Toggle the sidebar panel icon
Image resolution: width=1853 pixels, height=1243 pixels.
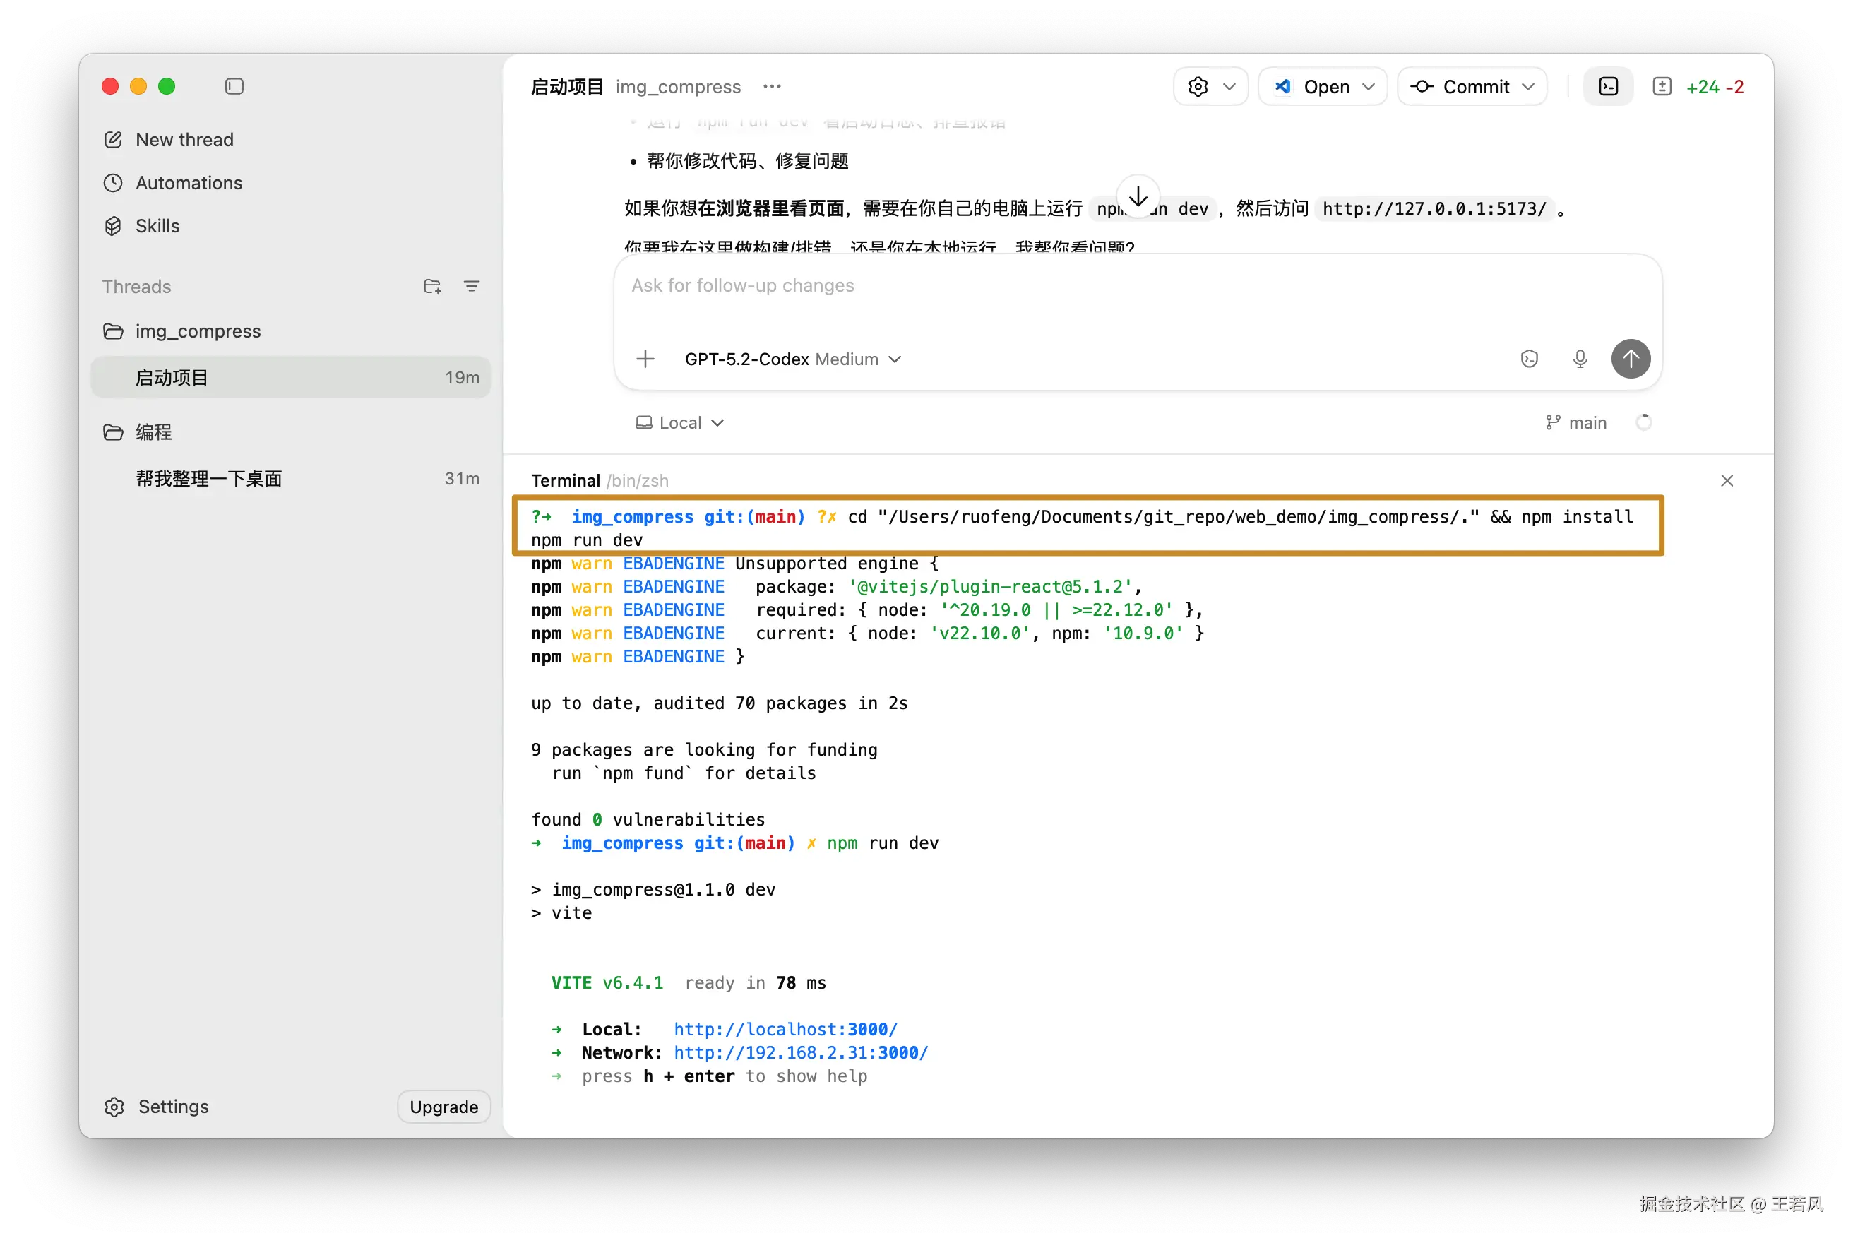(x=234, y=86)
